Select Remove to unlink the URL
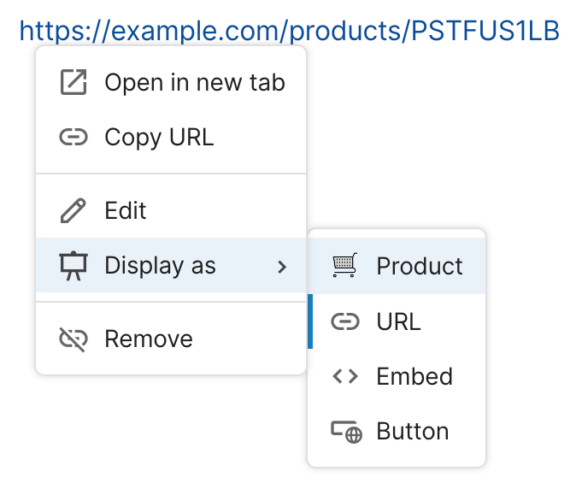The width and height of the screenshot is (576, 489). pos(149,339)
